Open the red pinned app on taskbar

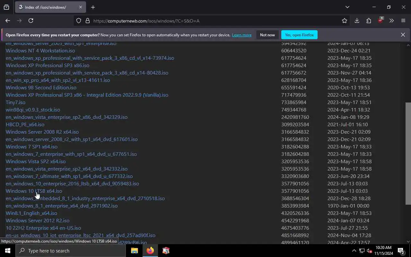tap(166, 251)
